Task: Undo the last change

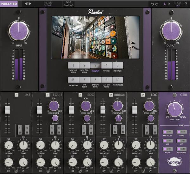Action: click(x=152, y=4)
